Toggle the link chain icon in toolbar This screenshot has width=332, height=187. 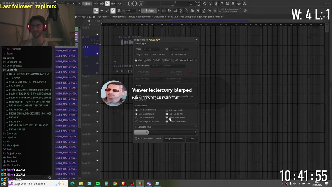pos(113,11)
